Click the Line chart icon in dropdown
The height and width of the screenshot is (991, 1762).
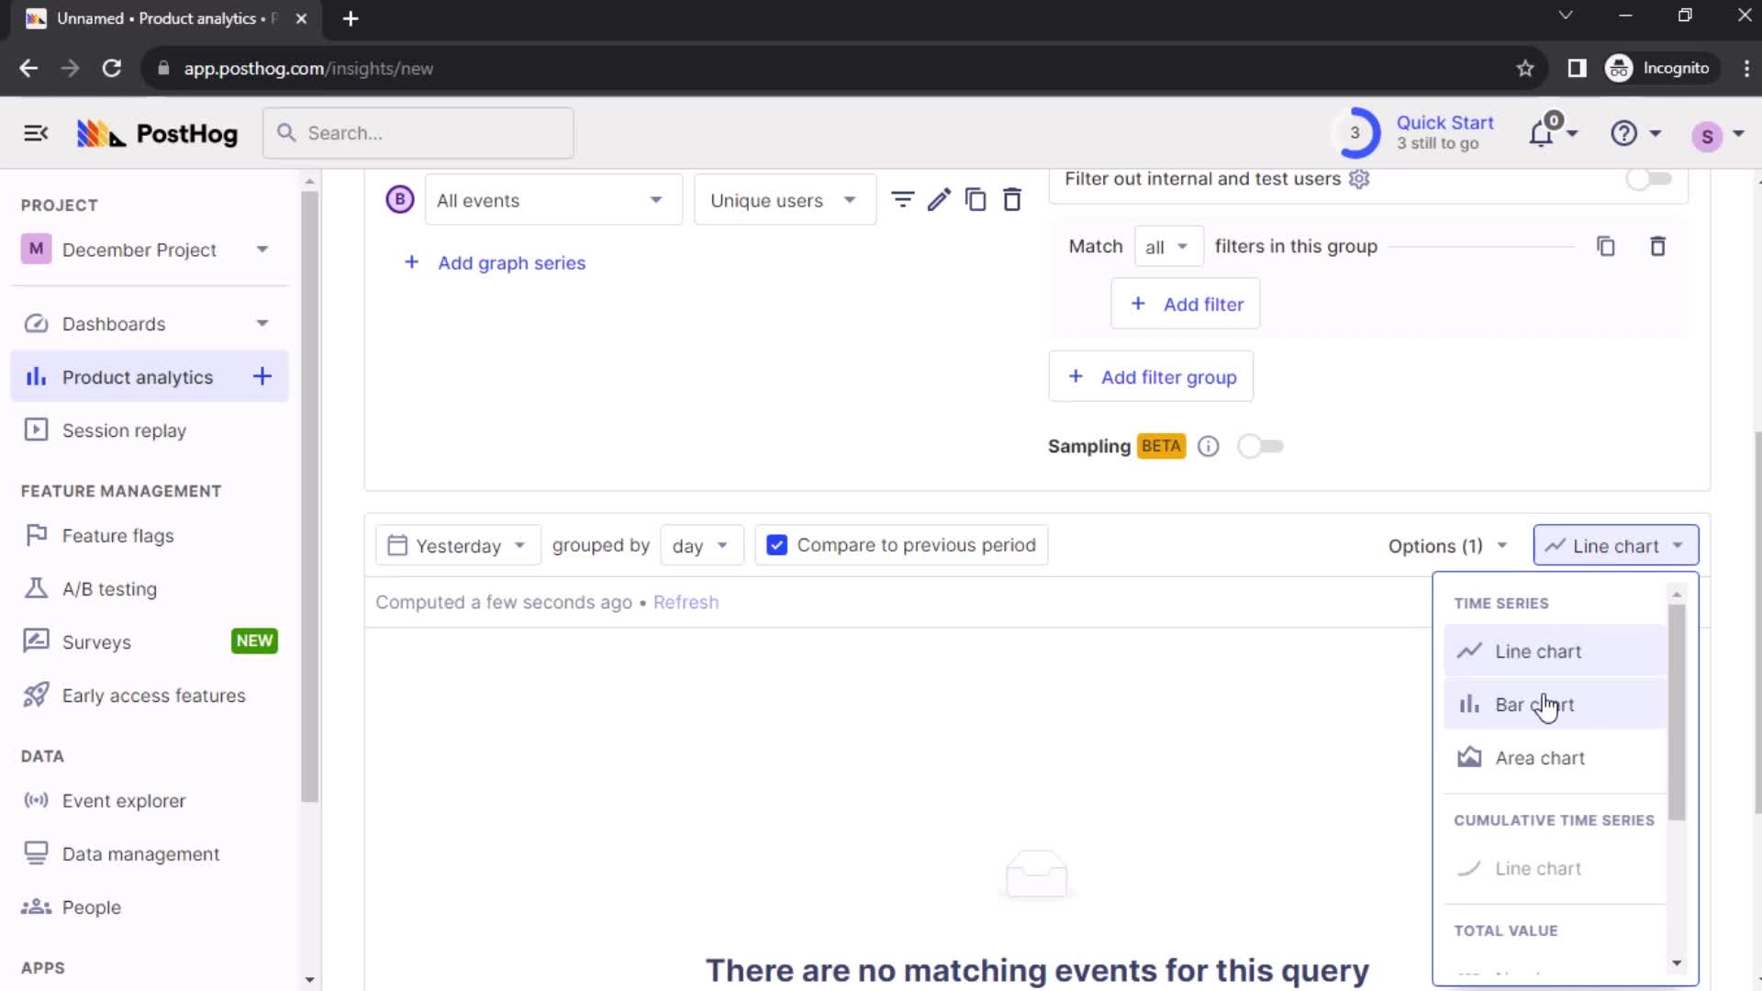pyautogui.click(x=1468, y=651)
